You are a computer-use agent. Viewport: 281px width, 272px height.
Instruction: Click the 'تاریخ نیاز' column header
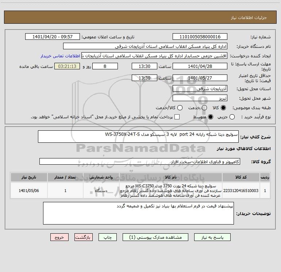point(29,177)
